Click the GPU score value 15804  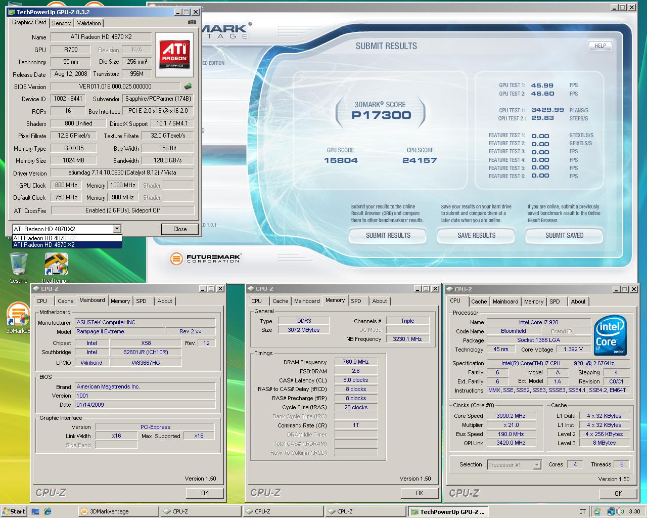341,160
